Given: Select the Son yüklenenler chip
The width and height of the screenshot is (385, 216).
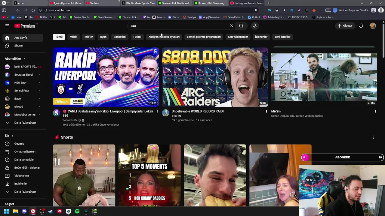Looking at the screenshot, I should click(238, 37).
